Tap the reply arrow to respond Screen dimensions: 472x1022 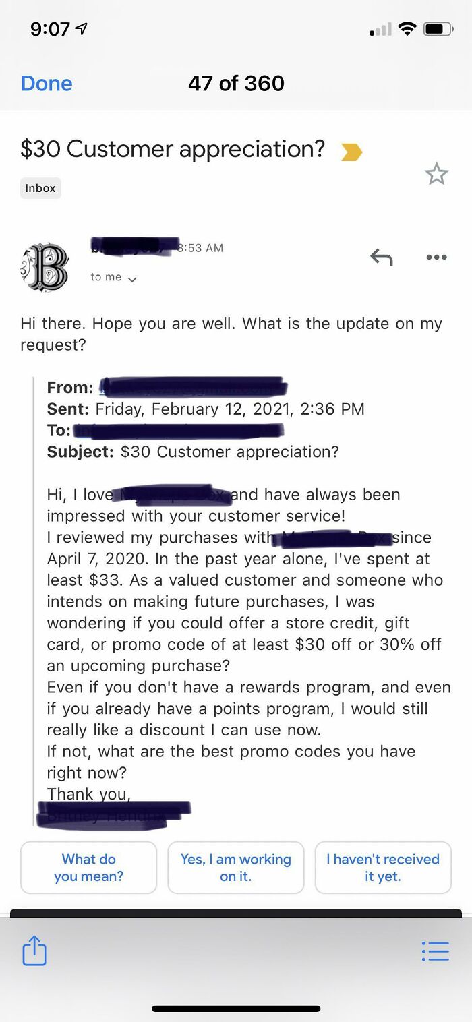(x=381, y=257)
